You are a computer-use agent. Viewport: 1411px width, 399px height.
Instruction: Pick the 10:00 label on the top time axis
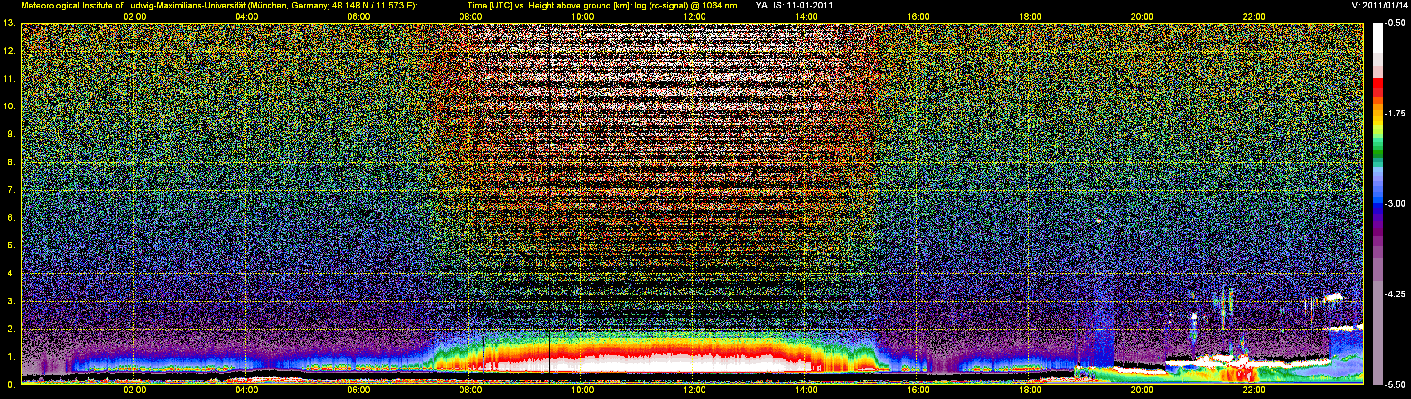pyautogui.click(x=582, y=17)
